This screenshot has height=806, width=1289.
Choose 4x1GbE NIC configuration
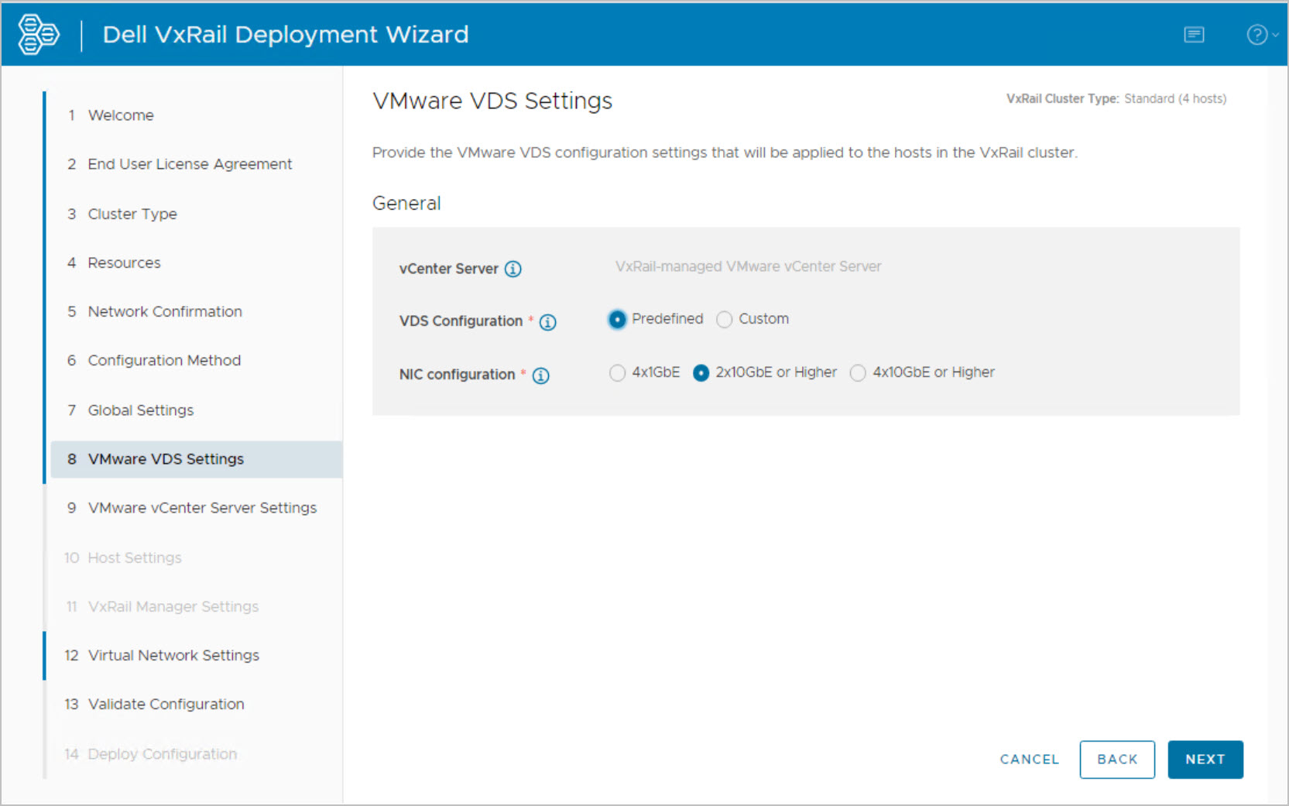[617, 373]
